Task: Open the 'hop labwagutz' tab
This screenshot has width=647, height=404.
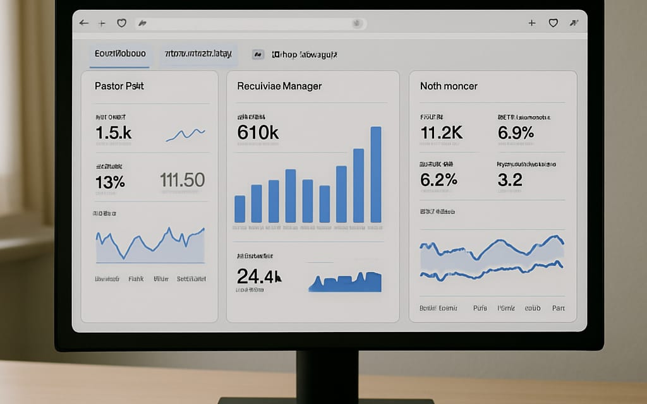Action: 305,54
